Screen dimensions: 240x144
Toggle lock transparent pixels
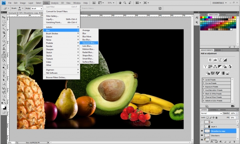(207, 118)
